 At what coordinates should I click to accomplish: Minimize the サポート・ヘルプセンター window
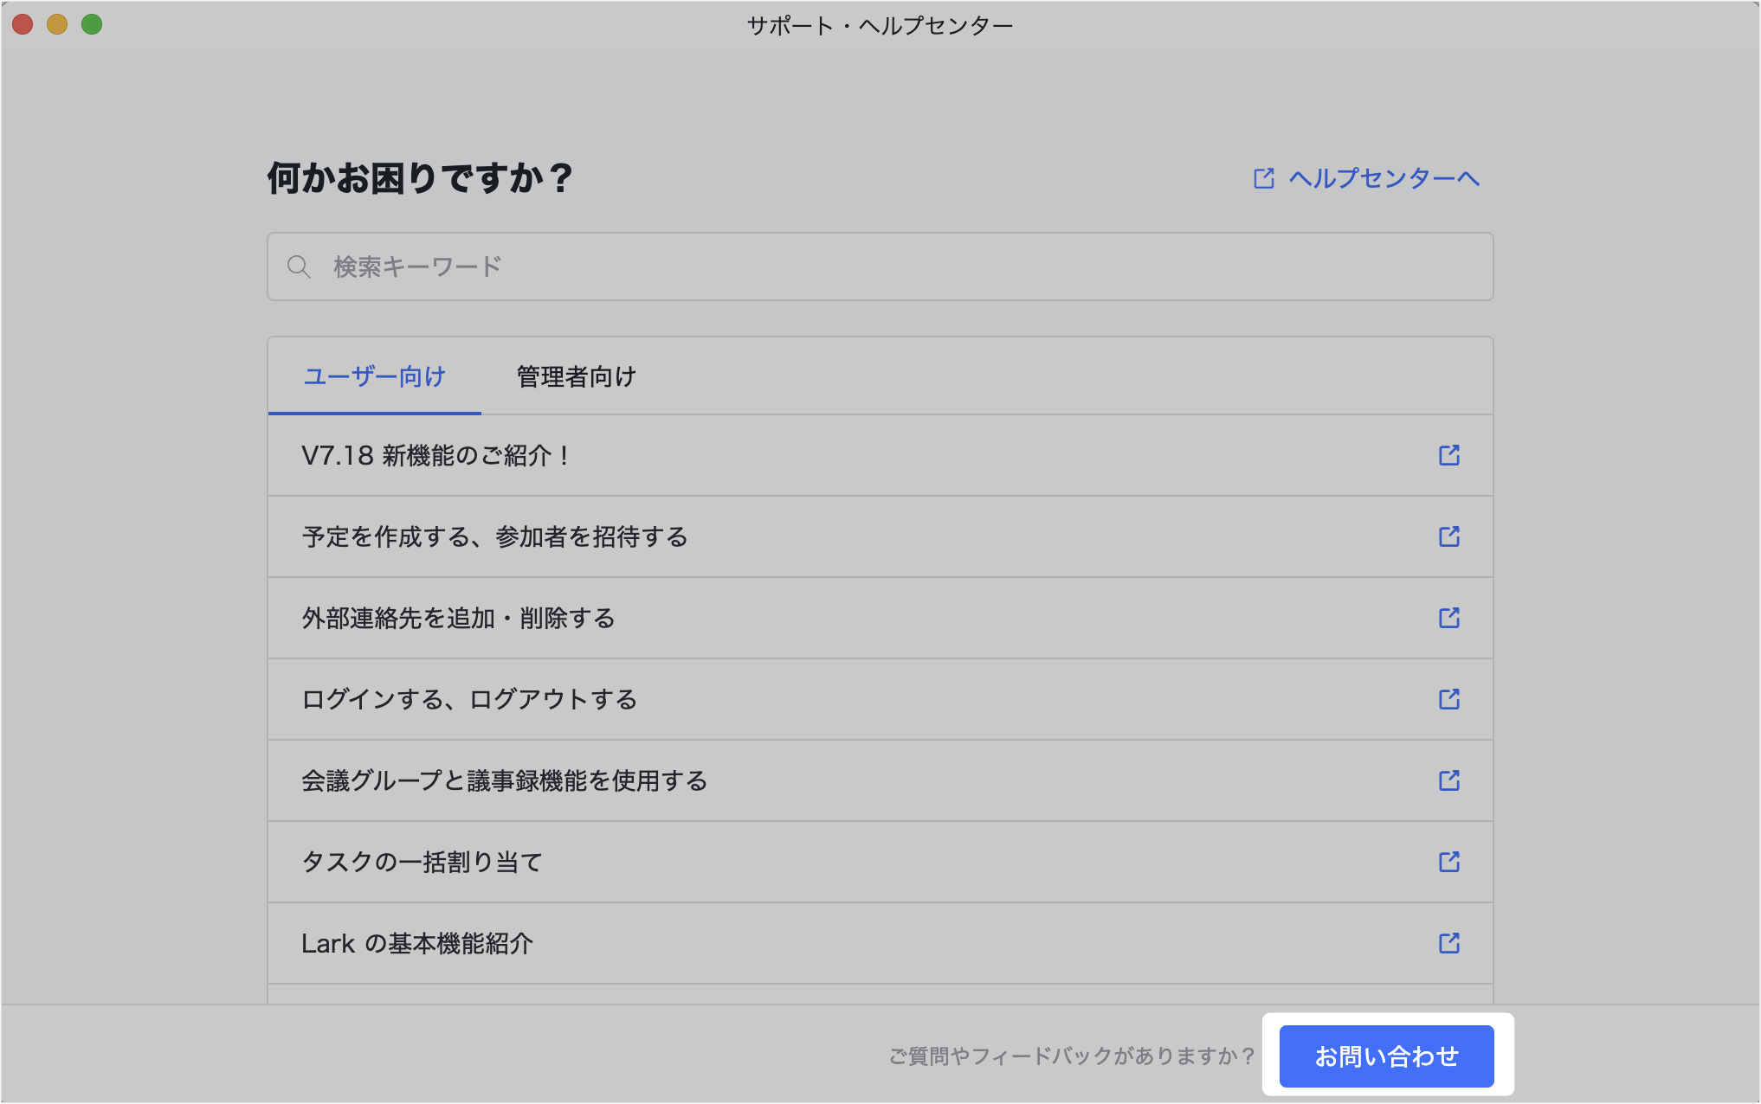click(57, 26)
